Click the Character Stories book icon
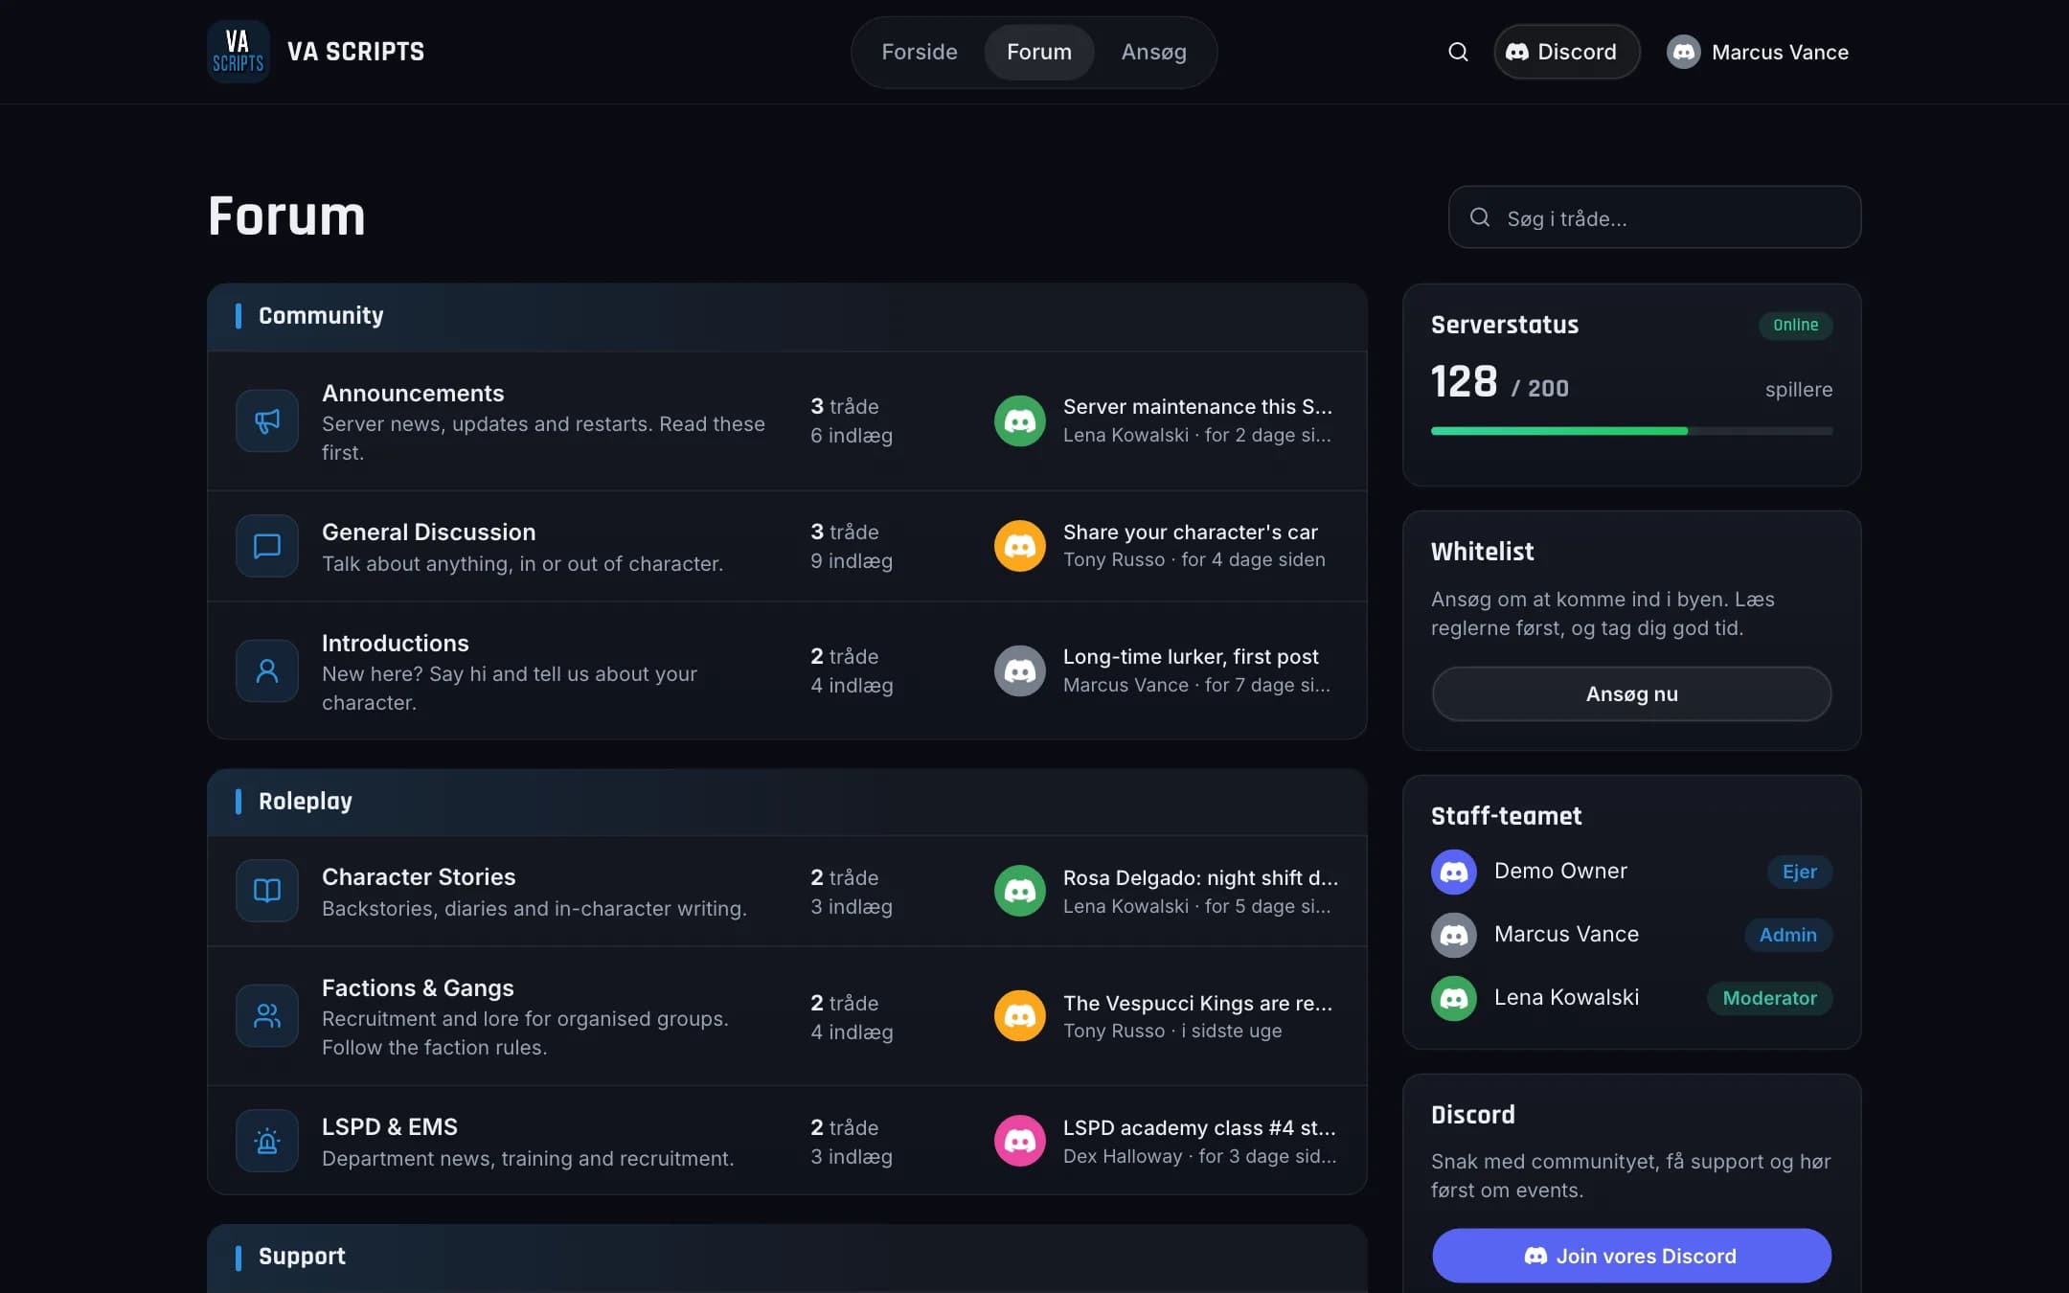 [x=267, y=891]
